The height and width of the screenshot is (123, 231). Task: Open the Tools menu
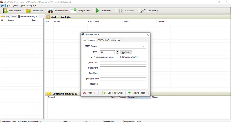click(15, 5)
